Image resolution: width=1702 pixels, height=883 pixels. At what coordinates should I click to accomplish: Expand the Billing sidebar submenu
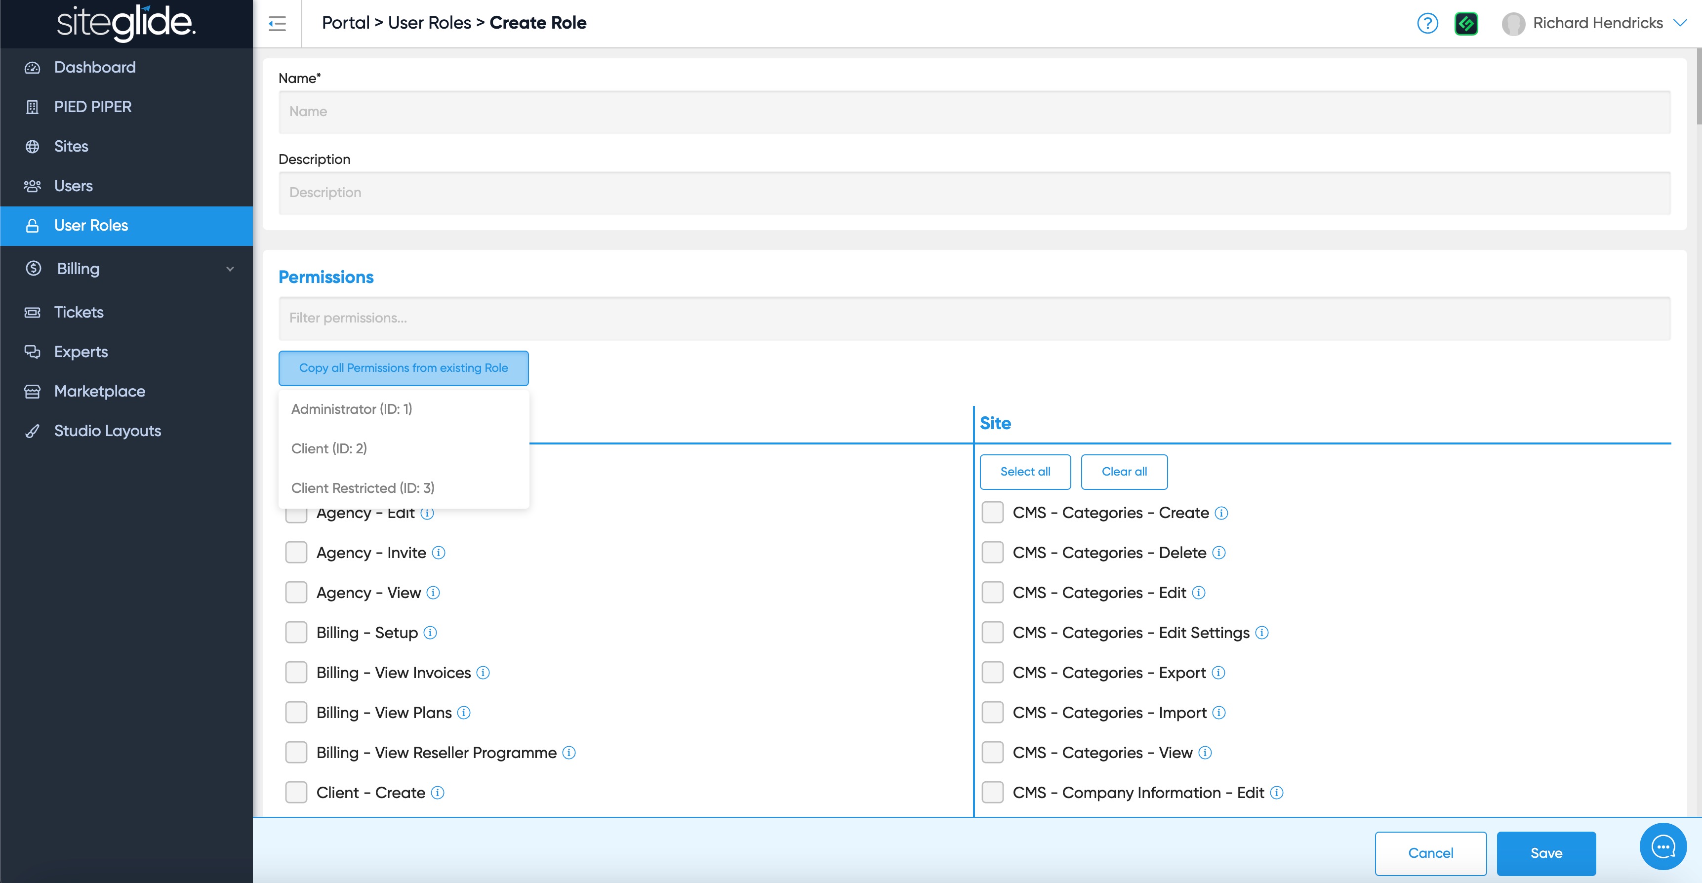pyautogui.click(x=230, y=269)
